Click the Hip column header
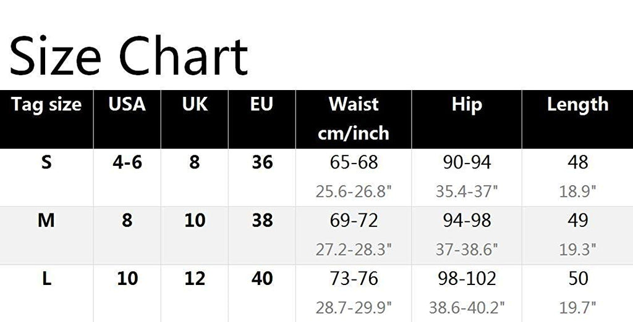 tap(466, 104)
